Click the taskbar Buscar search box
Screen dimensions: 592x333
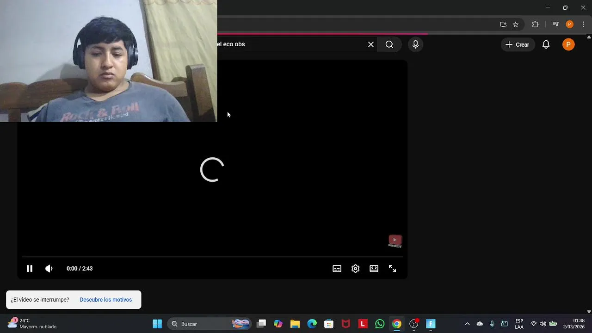[x=210, y=324]
